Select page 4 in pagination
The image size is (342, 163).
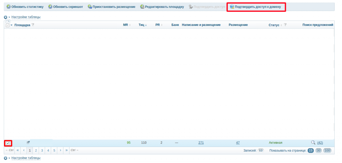pyautogui.click(x=48, y=150)
